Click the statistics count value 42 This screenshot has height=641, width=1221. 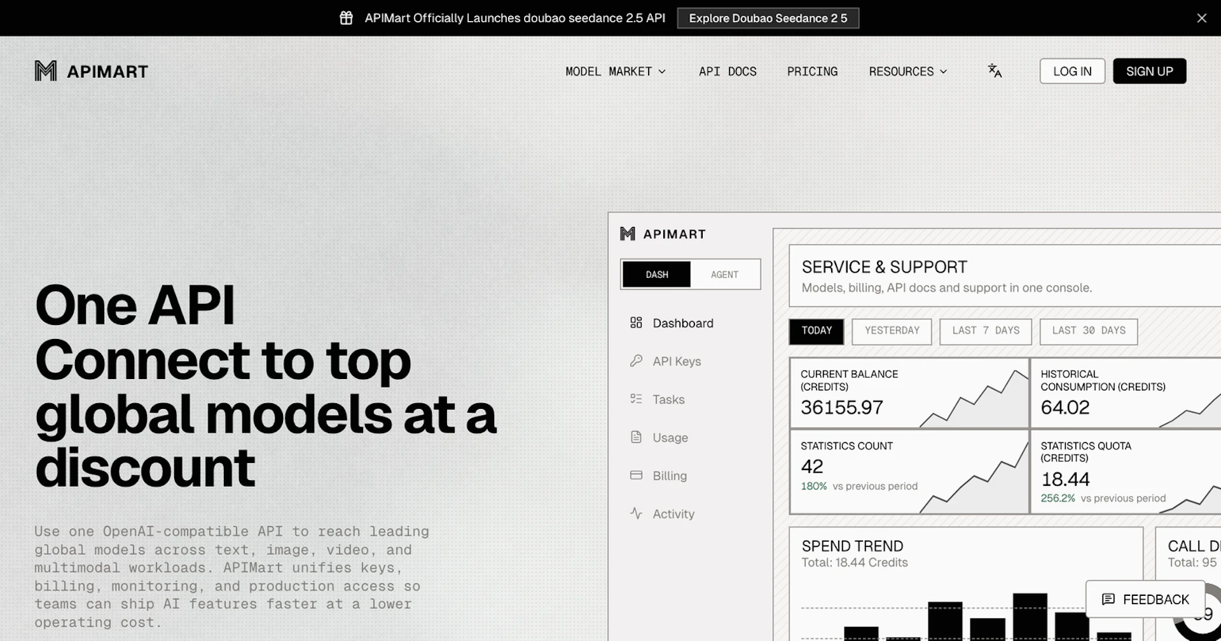tap(812, 467)
